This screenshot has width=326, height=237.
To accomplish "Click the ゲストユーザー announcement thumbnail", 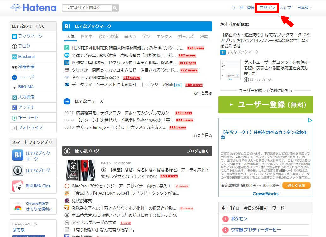I will (231, 70).
